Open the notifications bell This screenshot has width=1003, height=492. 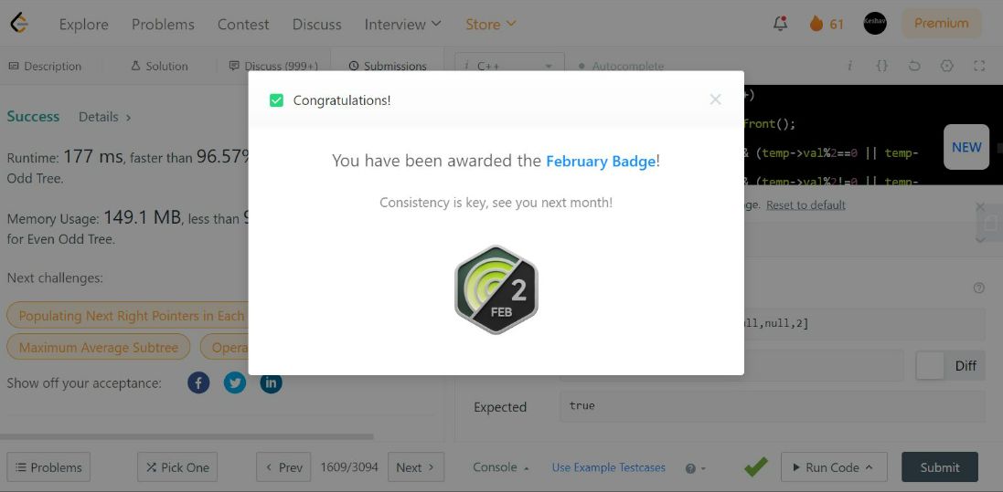(x=780, y=24)
